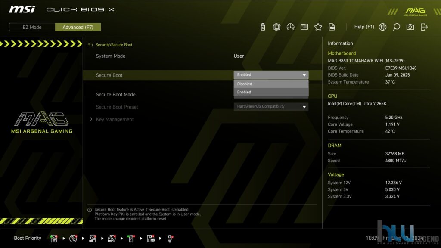Viewport: 441px width, 248px height.
Task: Open the Favorites star icon
Action: pyautogui.click(x=318, y=27)
